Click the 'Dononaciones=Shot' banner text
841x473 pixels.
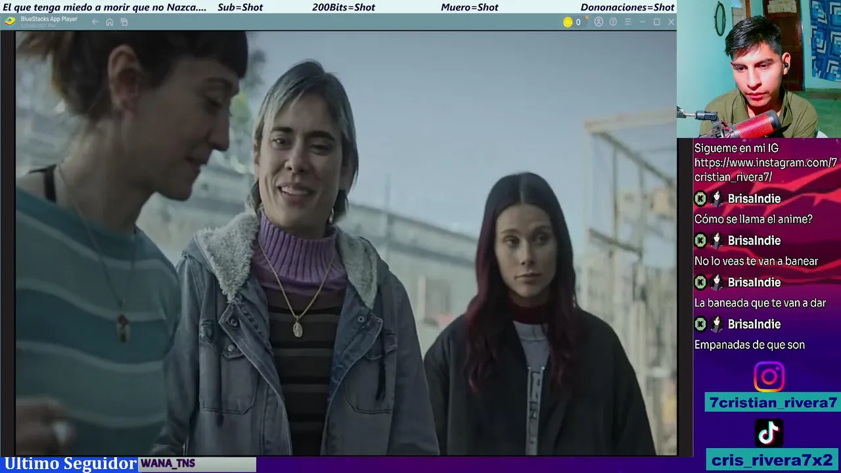627,7
